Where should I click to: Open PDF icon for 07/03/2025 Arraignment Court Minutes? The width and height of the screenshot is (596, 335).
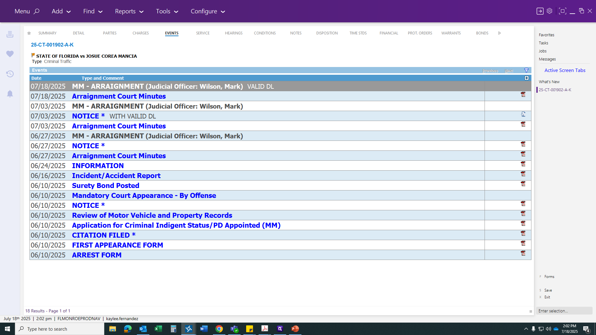tap(523, 124)
